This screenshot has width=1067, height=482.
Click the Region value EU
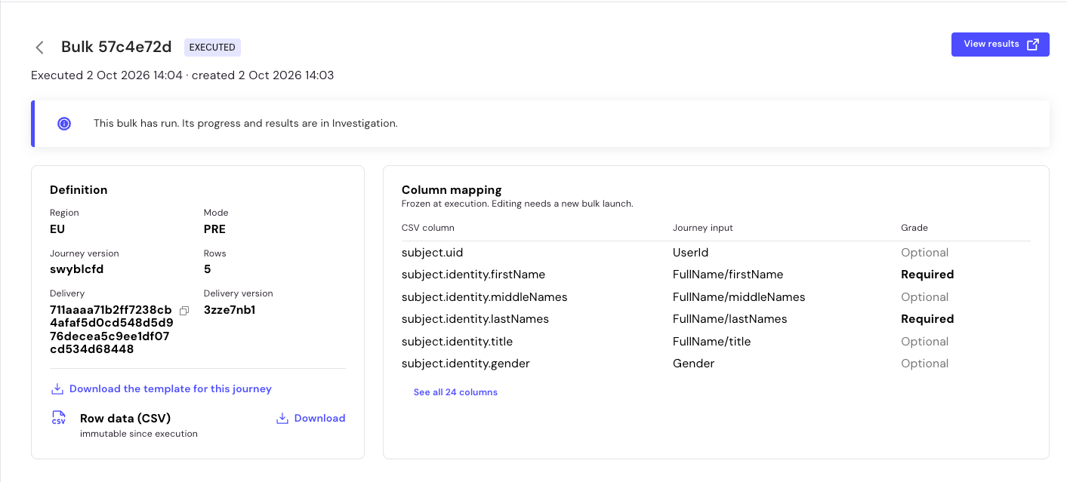point(57,229)
